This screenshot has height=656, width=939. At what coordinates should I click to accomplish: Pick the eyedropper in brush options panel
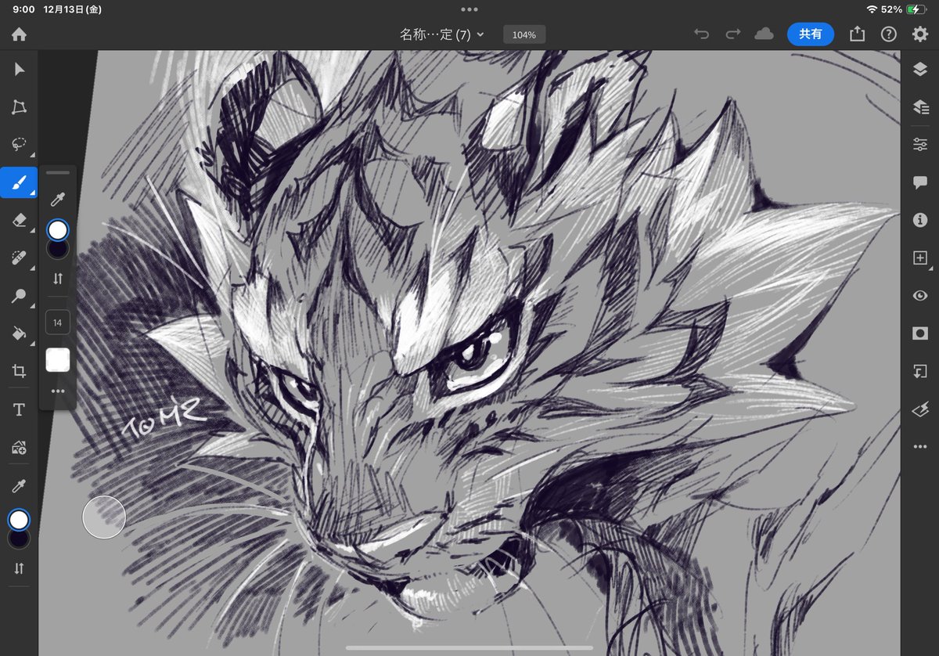click(58, 199)
